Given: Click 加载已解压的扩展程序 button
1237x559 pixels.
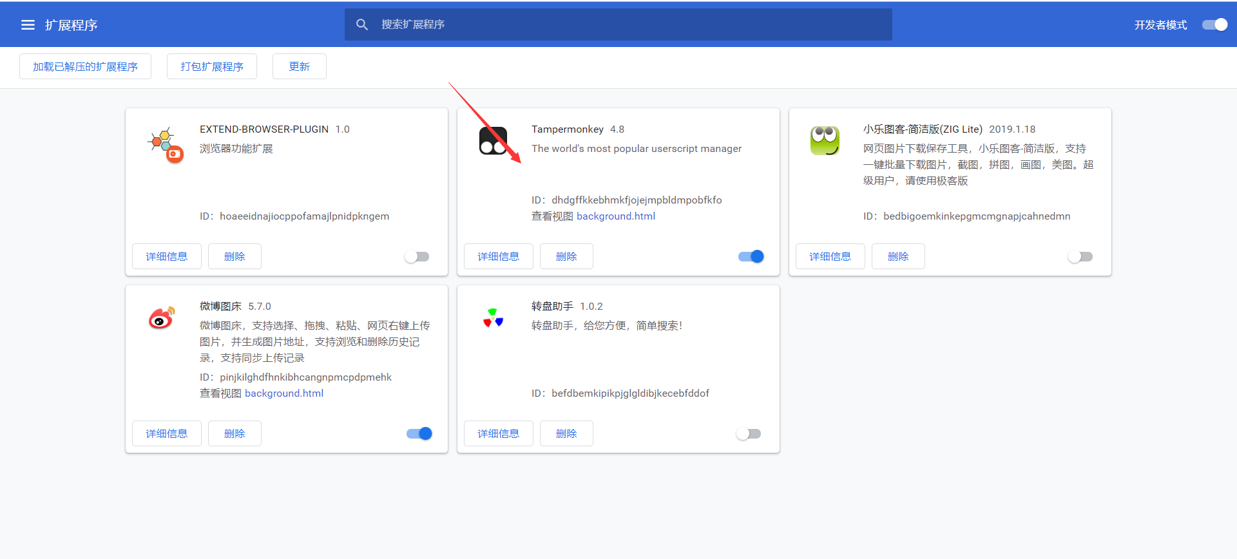Looking at the screenshot, I should coord(85,66).
